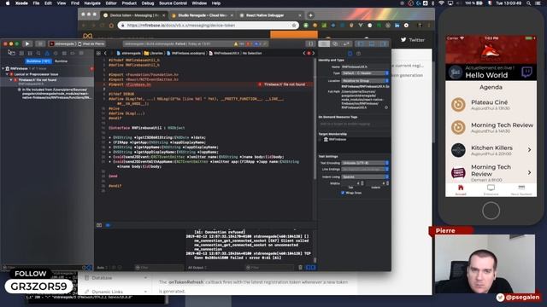The image size is (547, 307).
Task: Select the Runtime issues tab
Action: 61,61
